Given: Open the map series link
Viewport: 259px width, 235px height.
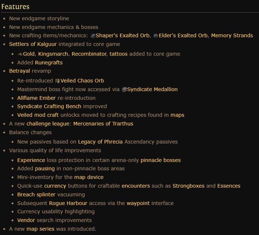Looking at the screenshot, I should [x=40, y=229].
